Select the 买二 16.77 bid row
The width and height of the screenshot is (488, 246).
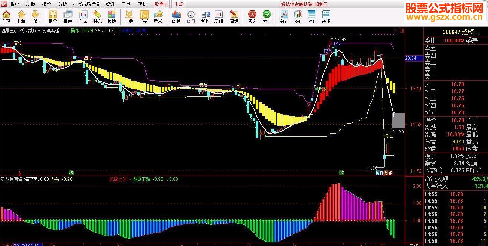[x=455, y=91]
